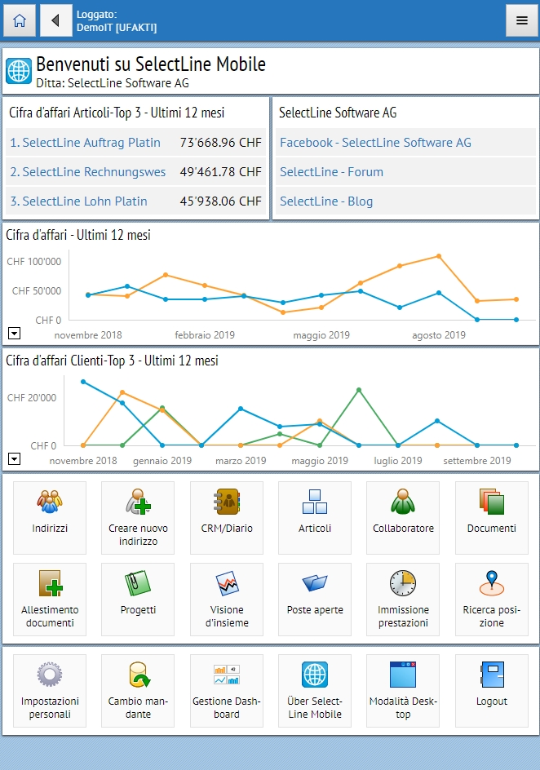This screenshot has width=540, height=770.
Task: Open Allestimento documenti tile
Action: [x=50, y=599]
